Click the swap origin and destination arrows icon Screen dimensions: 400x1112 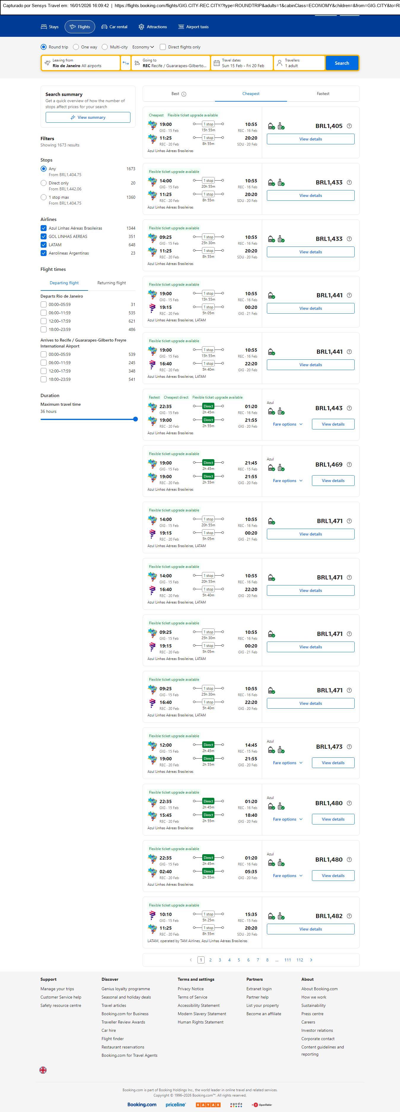click(125, 63)
